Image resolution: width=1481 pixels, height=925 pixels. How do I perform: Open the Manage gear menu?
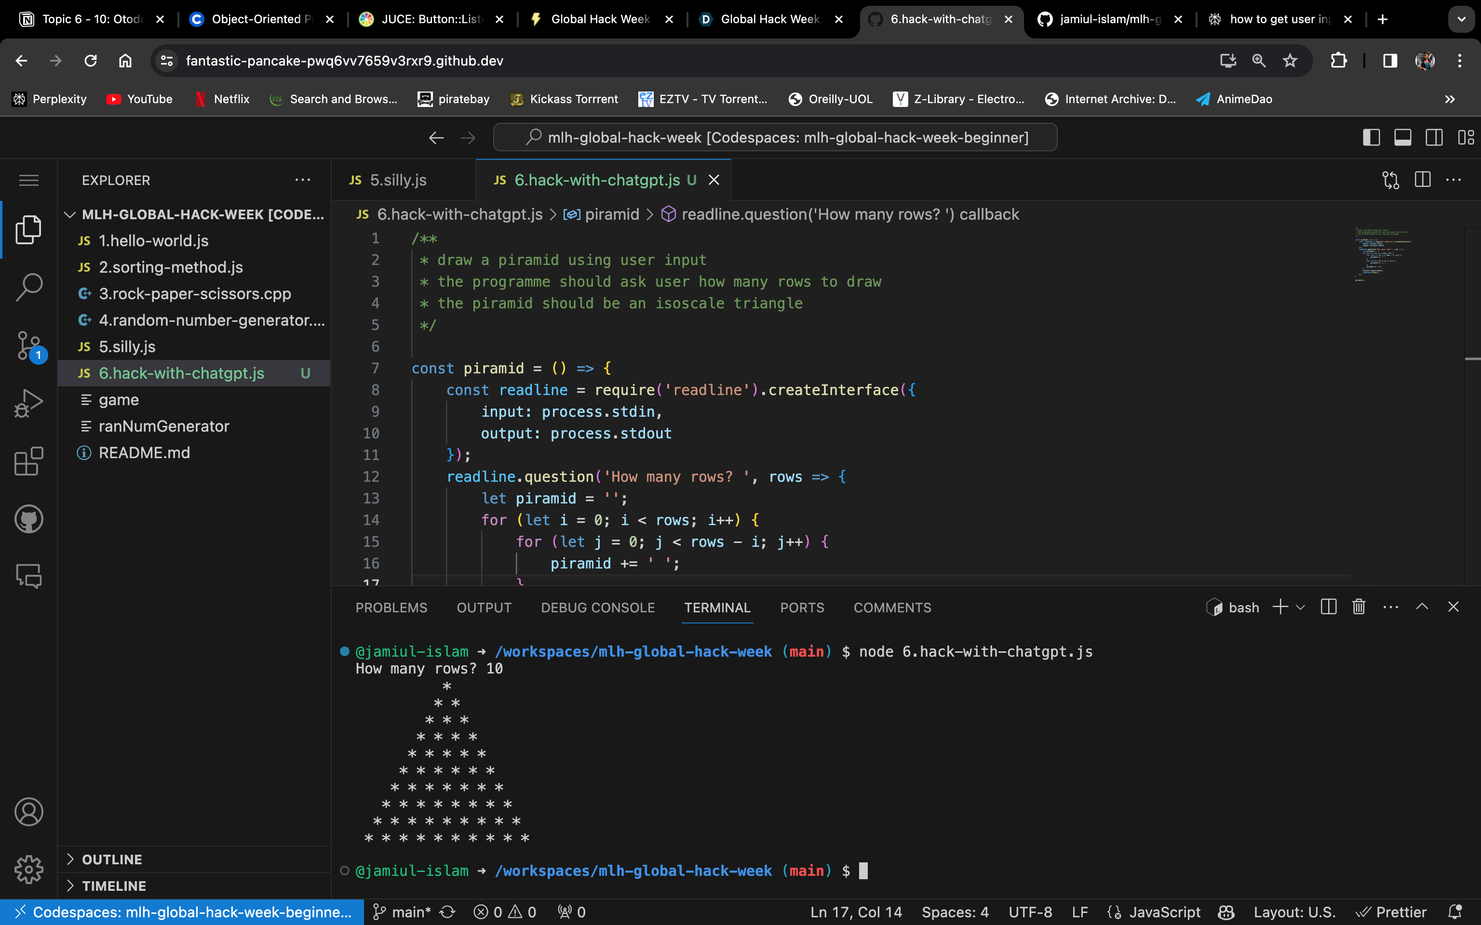click(x=29, y=869)
